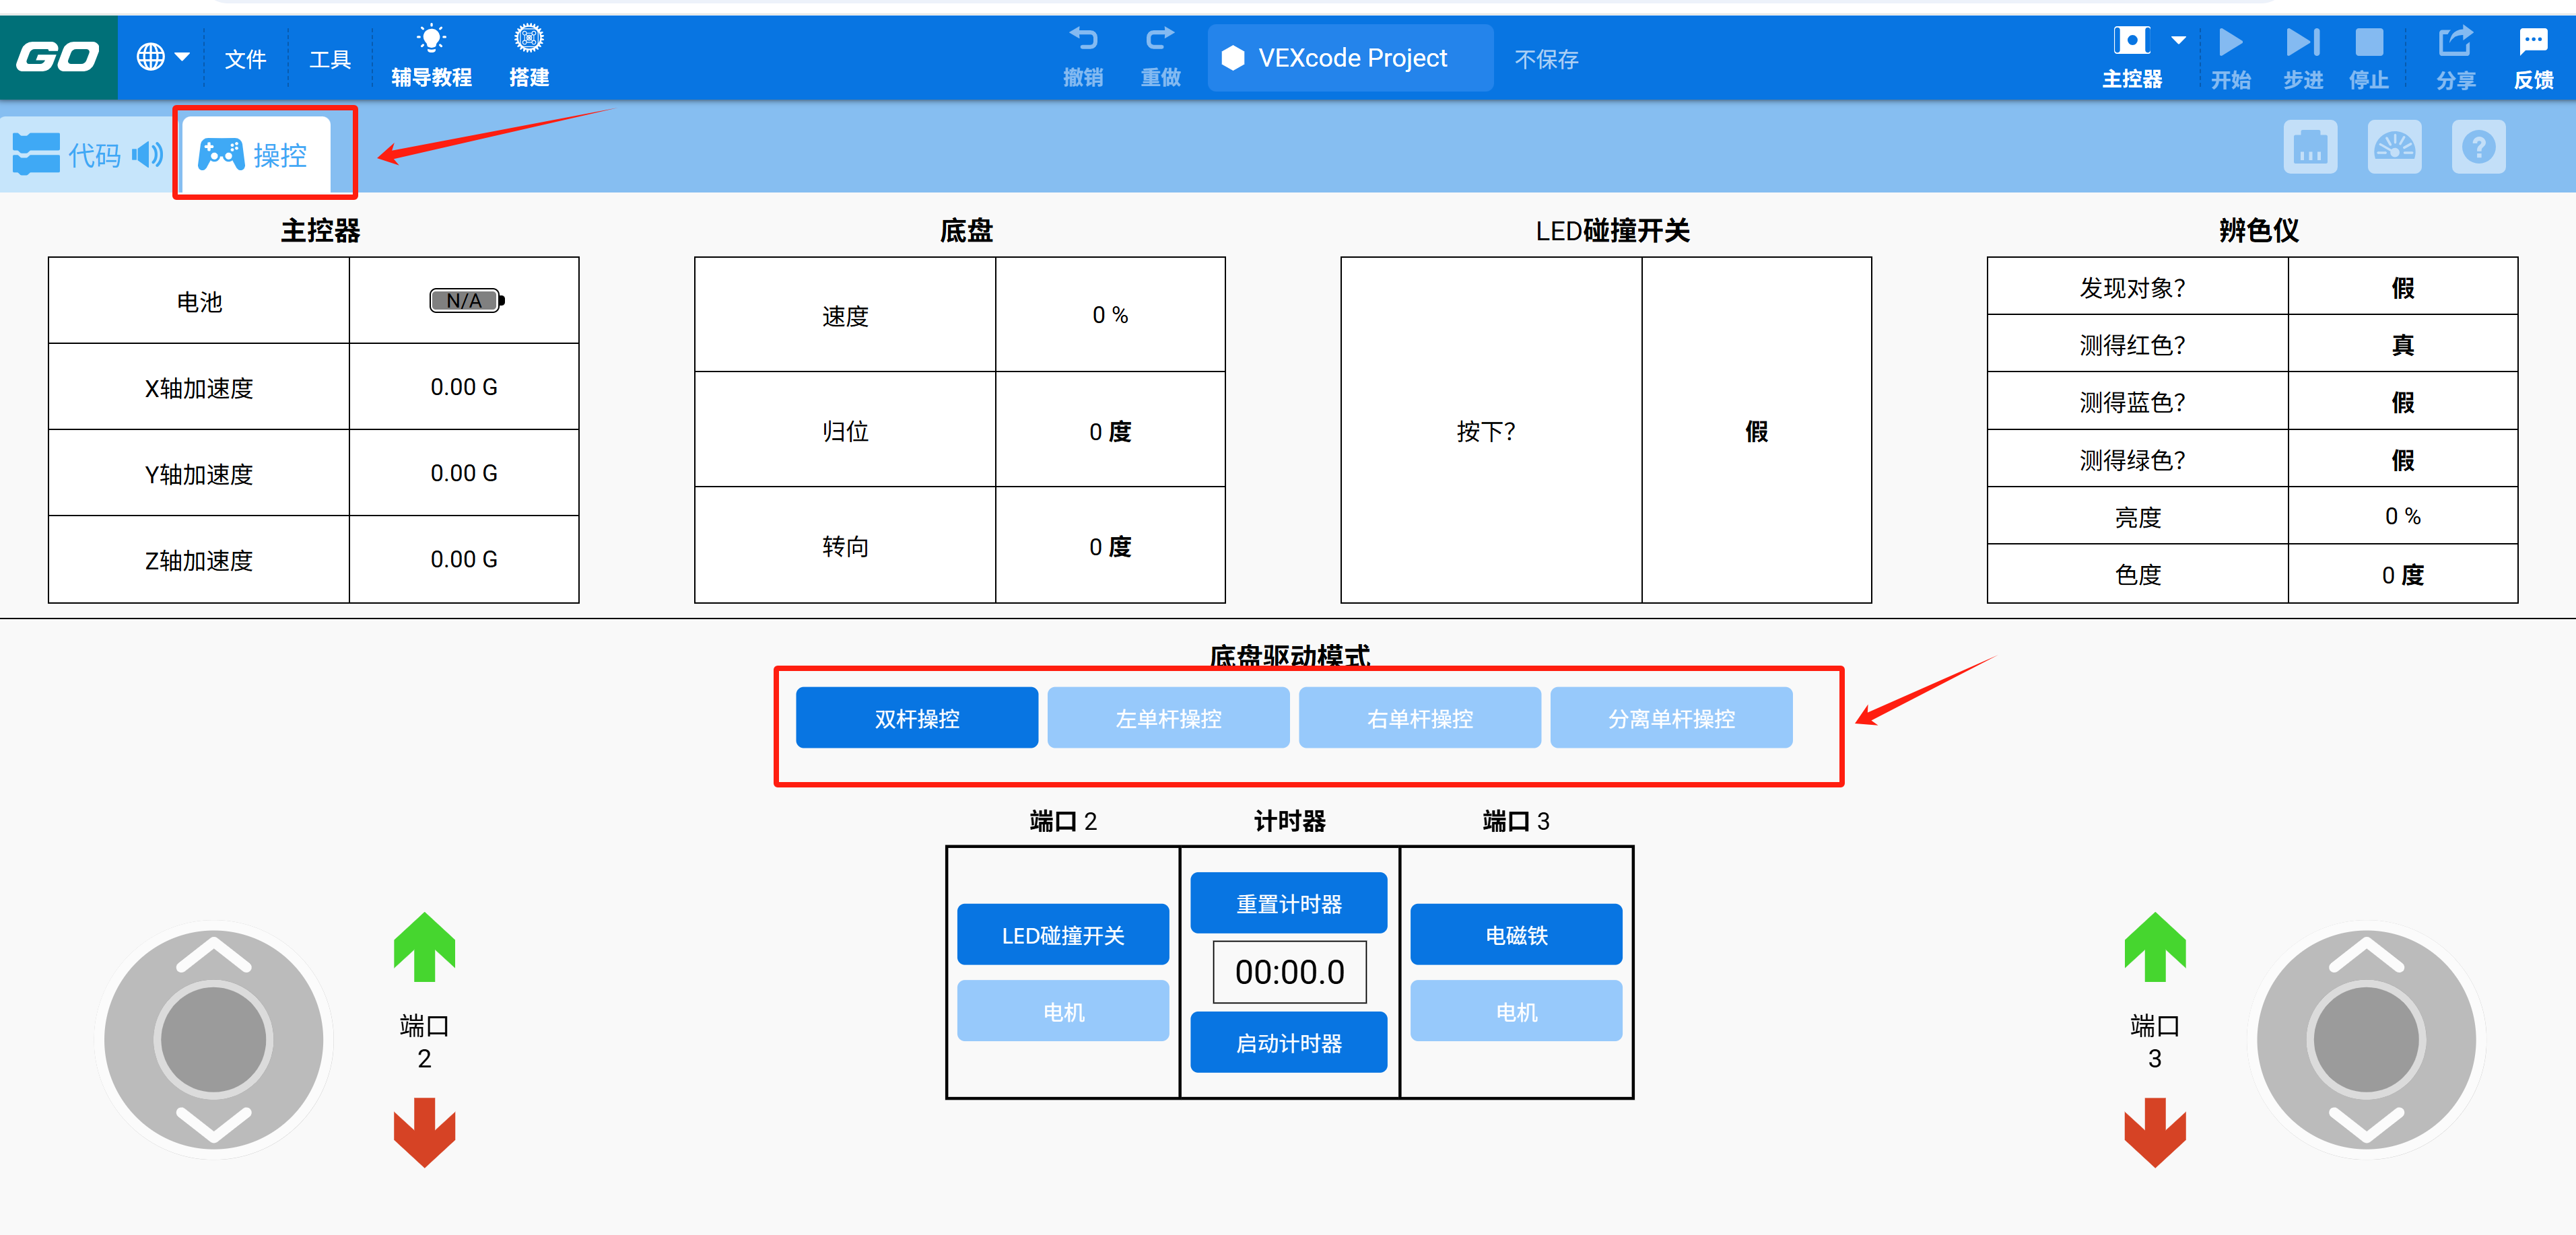Viewport: 2576px width, 1235px height.
Task: Push left joystick up chevron
Action: (213, 954)
